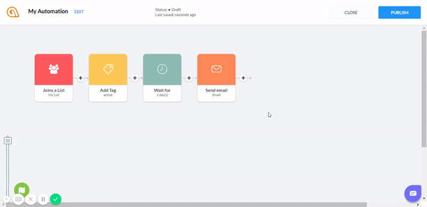The height and width of the screenshot is (207, 427).
Task: Publish the automation
Action: tap(399, 12)
